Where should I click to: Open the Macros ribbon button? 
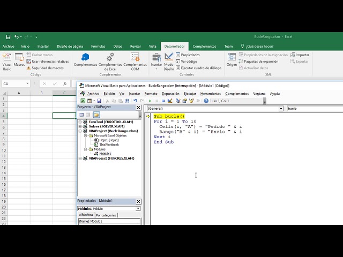coord(19,60)
